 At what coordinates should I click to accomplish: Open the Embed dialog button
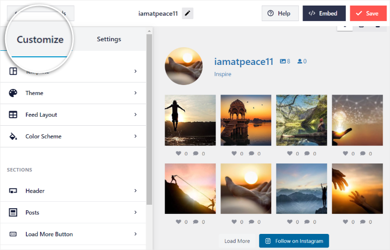[x=324, y=14]
